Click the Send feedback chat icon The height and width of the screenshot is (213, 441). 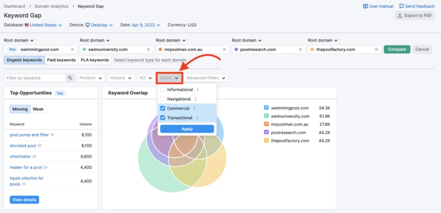coord(402,6)
